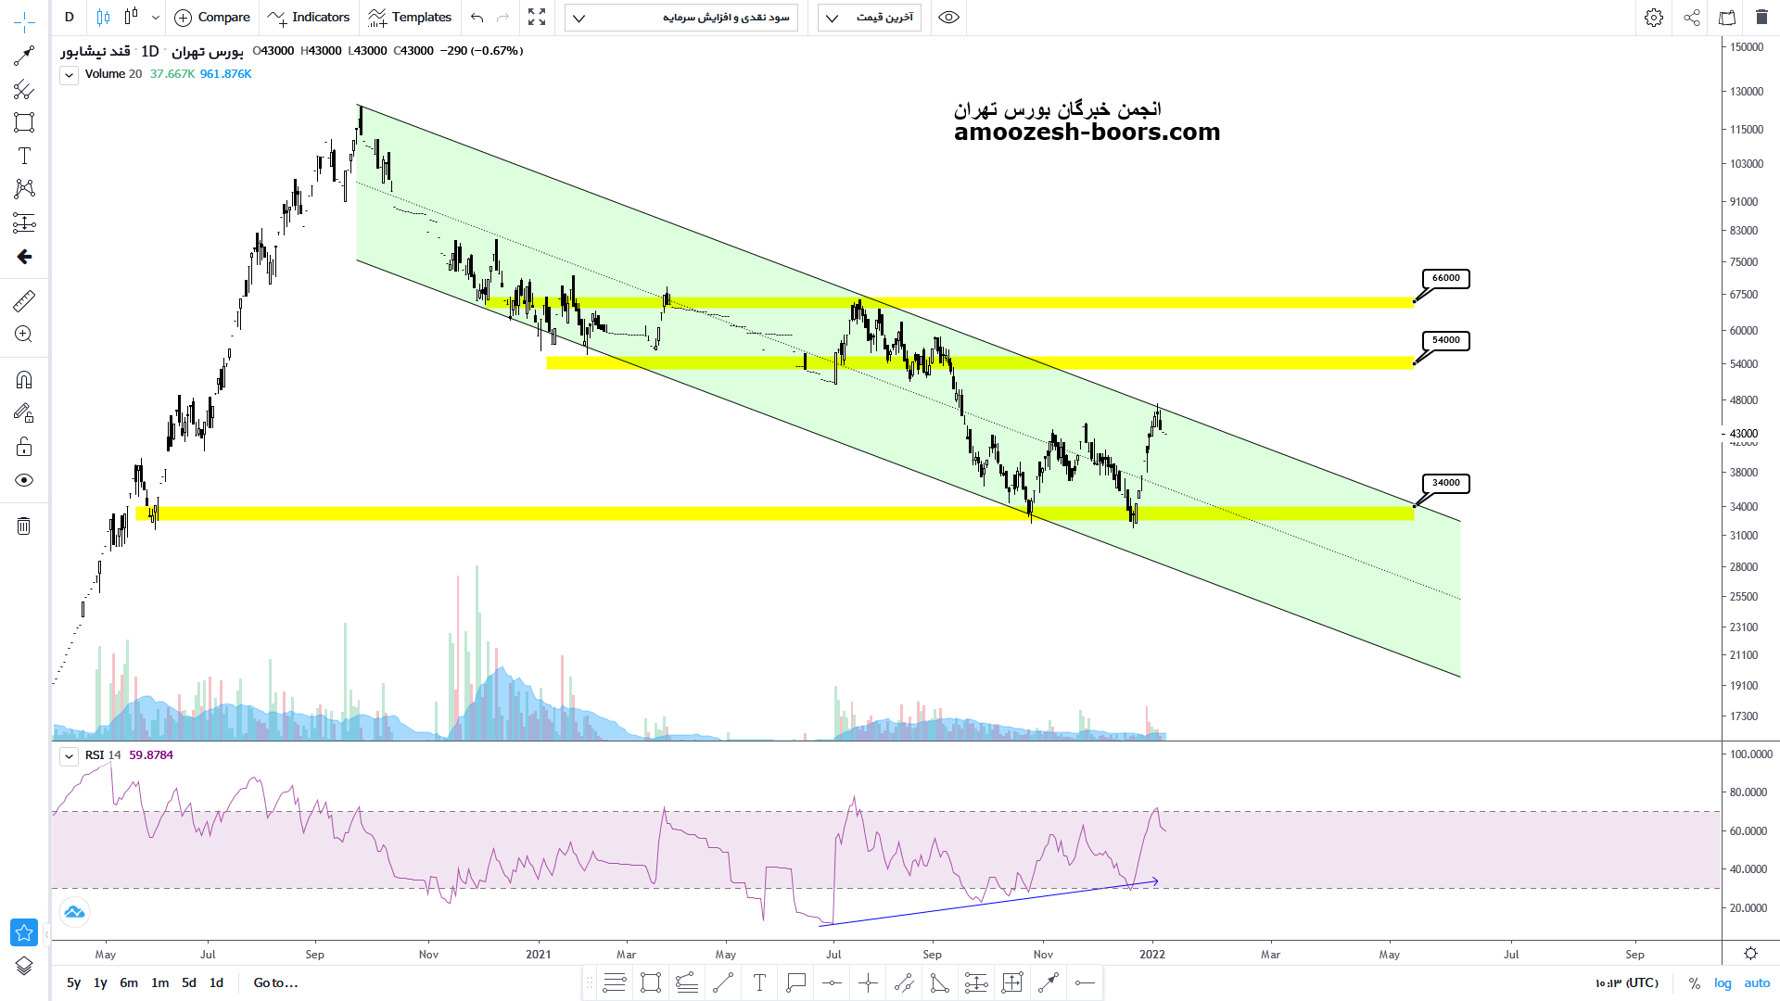Expand the RSI indicator legend arrow
Viewport: 1780px width, 1001px height.
tap(69, 756)
